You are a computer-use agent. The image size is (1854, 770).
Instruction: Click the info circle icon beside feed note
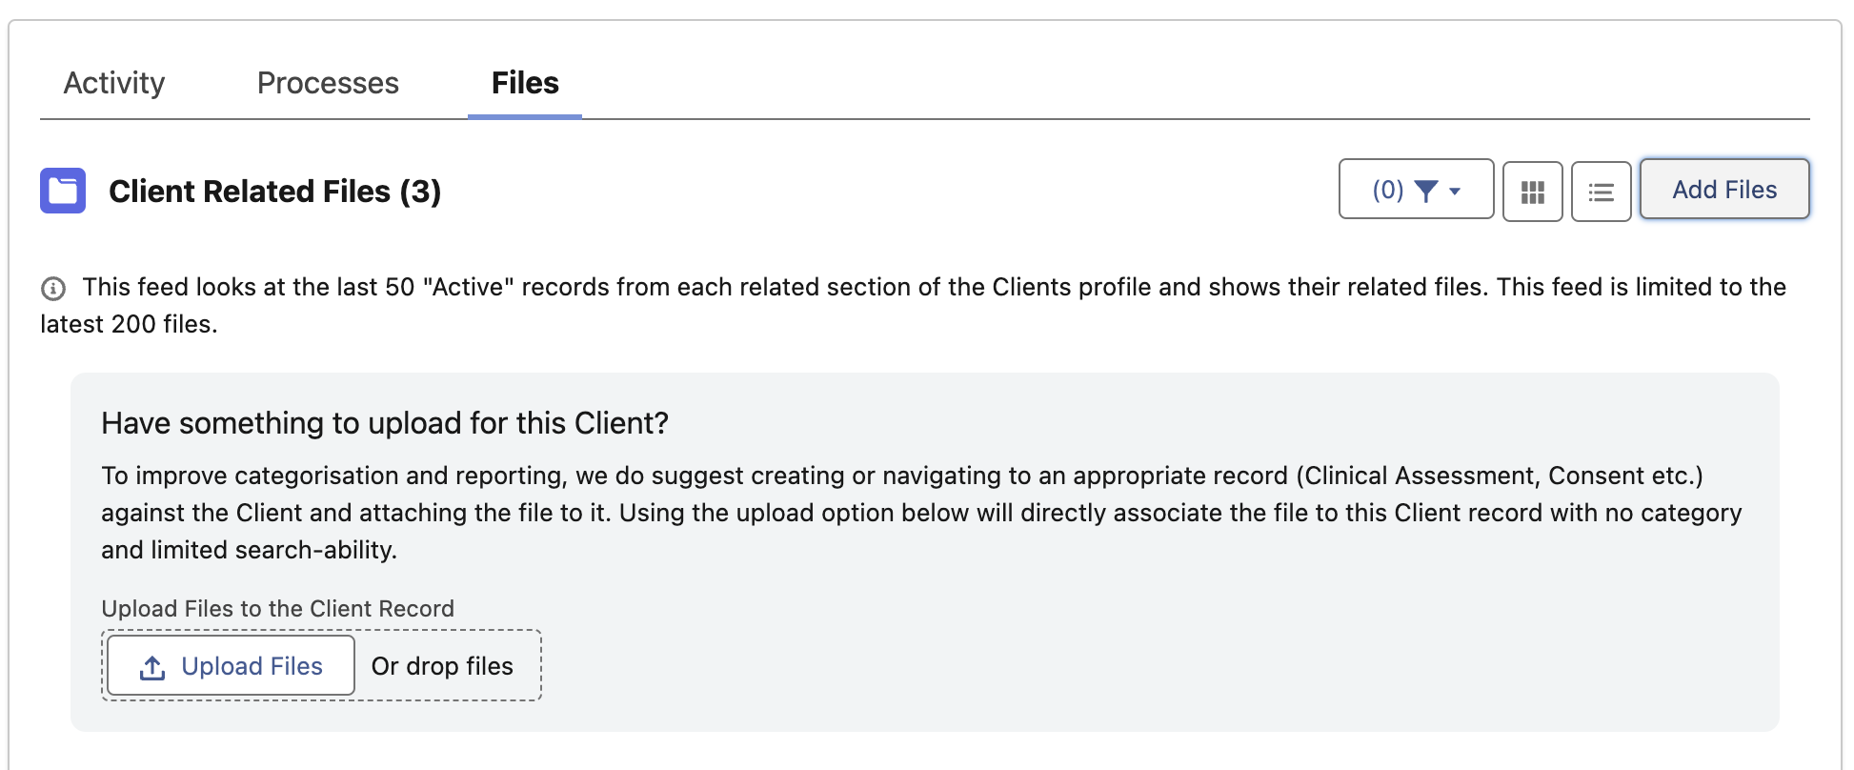(53, 288)
